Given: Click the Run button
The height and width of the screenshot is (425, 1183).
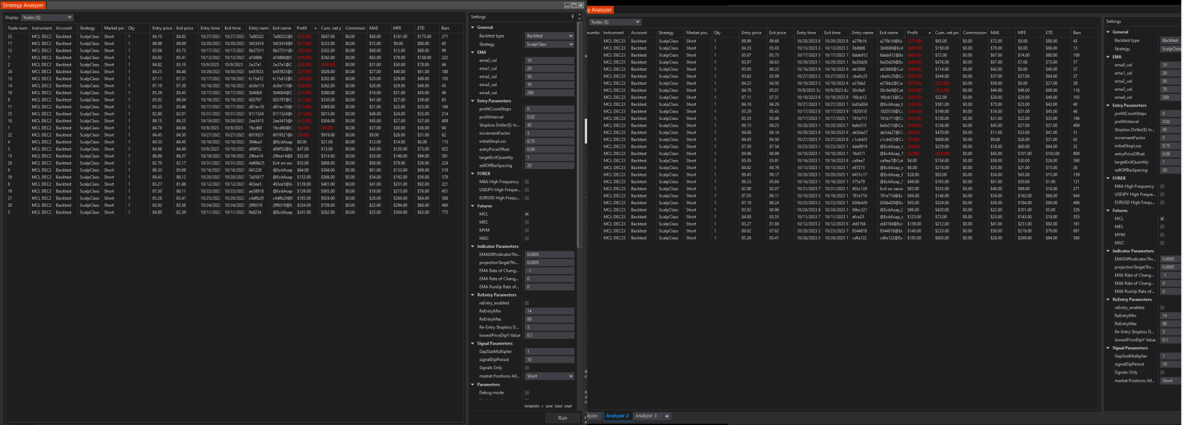Looking at the screenshot, I should click(x=563, y=418).
